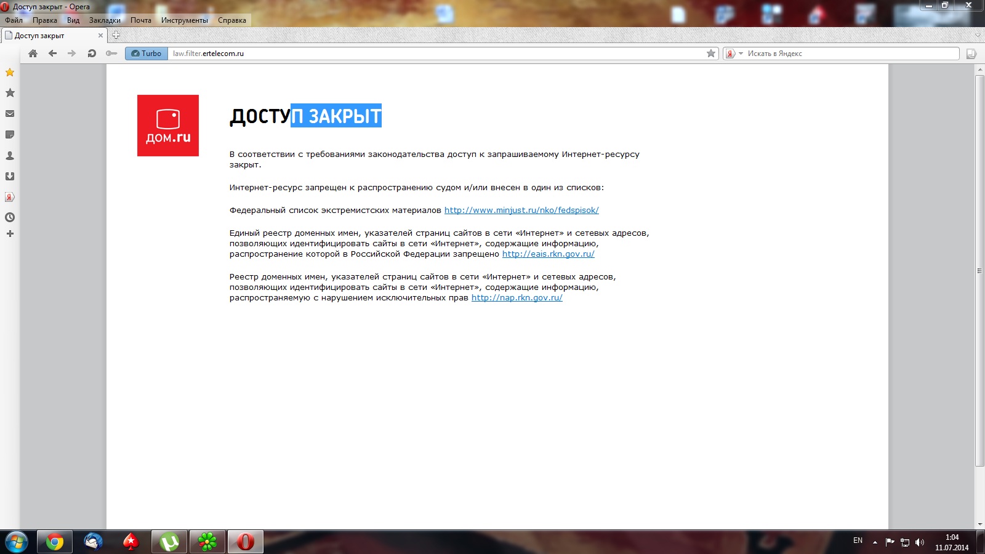
Task: Open the Файл menu
Action: click(x=14, y=20)
